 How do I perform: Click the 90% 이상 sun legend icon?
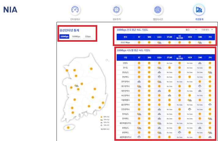(102, 117)
